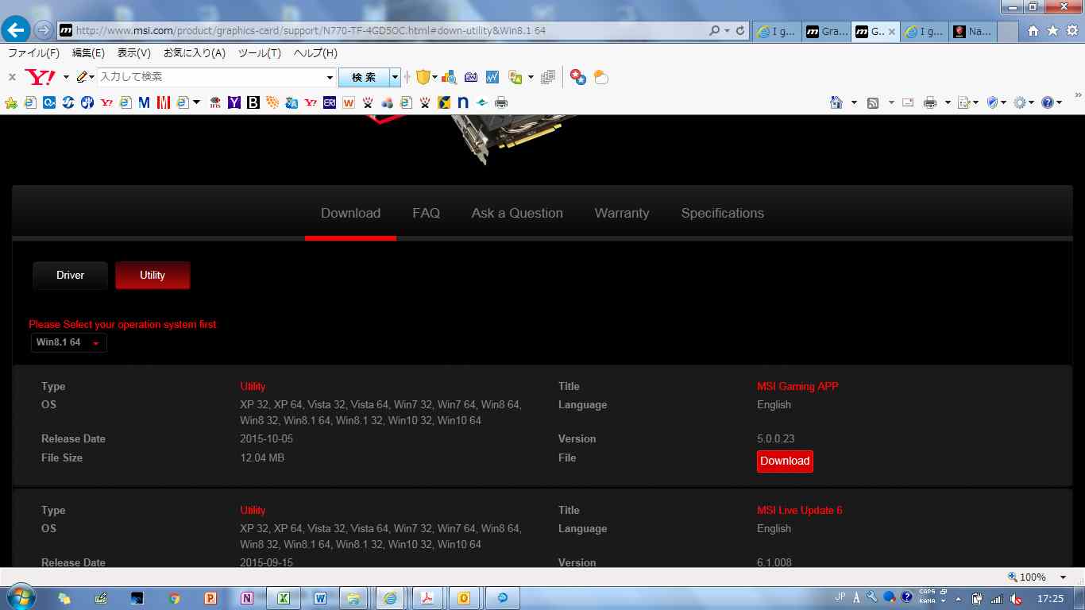Switch to the 'Na...' browser tab
This screenshot has height=610, width=1085.
[972, 32]
